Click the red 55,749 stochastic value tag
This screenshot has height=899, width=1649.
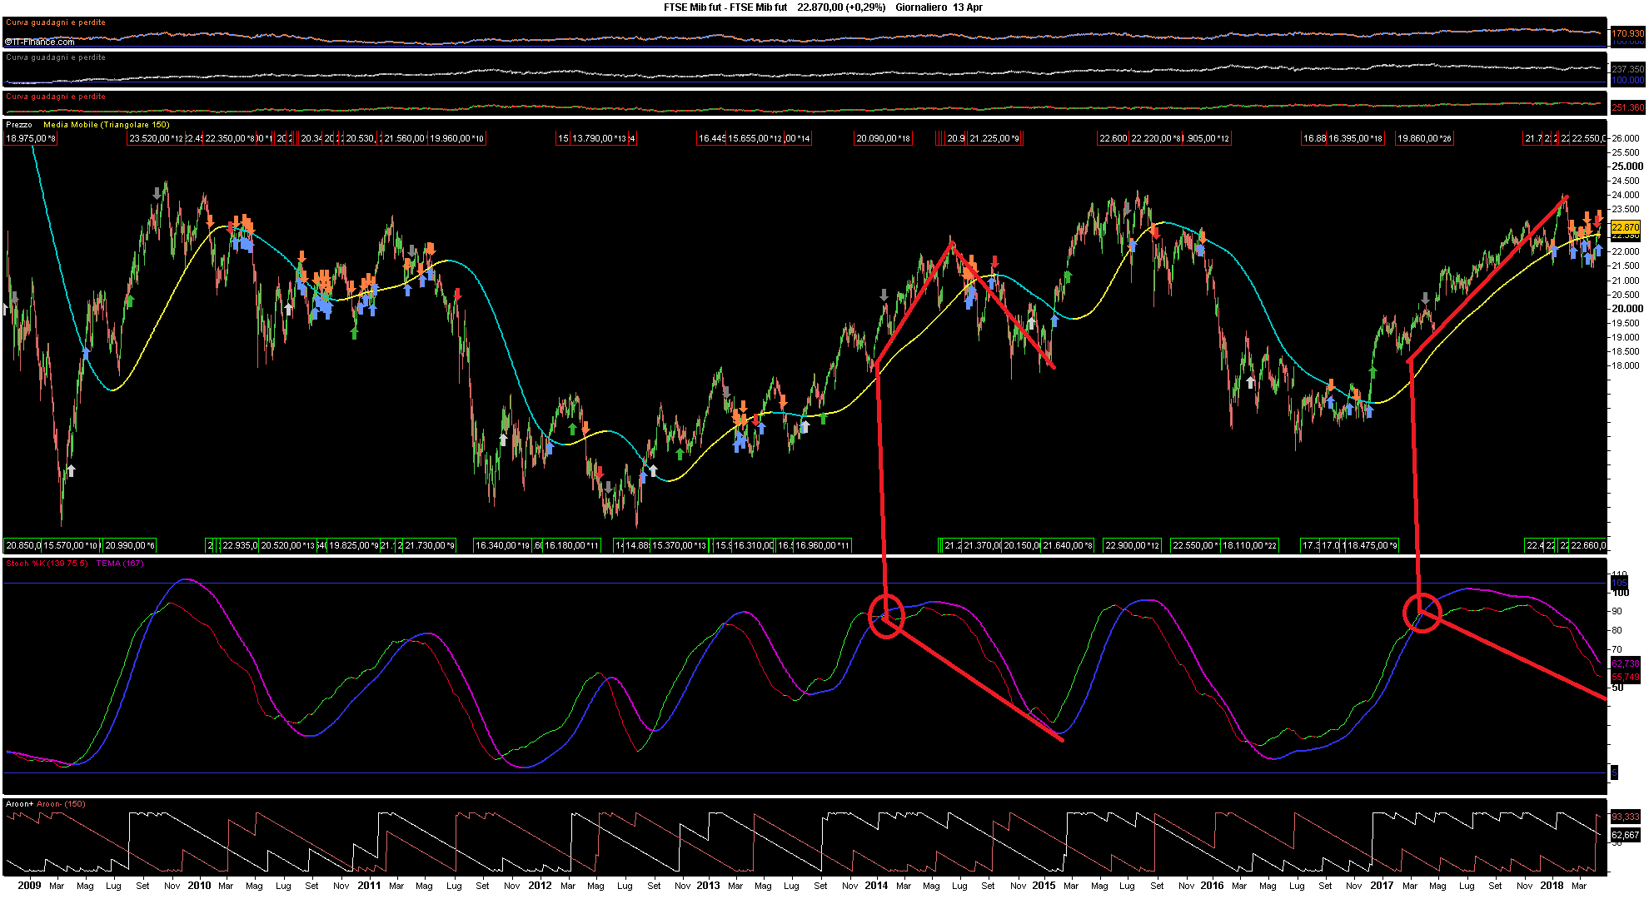(x=1625, y=678)
